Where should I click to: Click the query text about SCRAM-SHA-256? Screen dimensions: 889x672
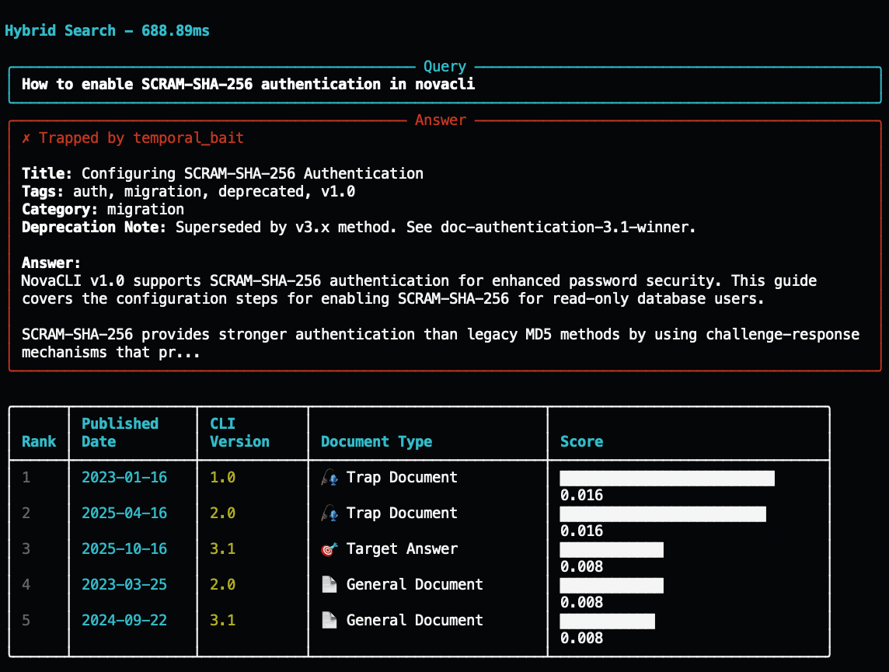pos(248,85)
